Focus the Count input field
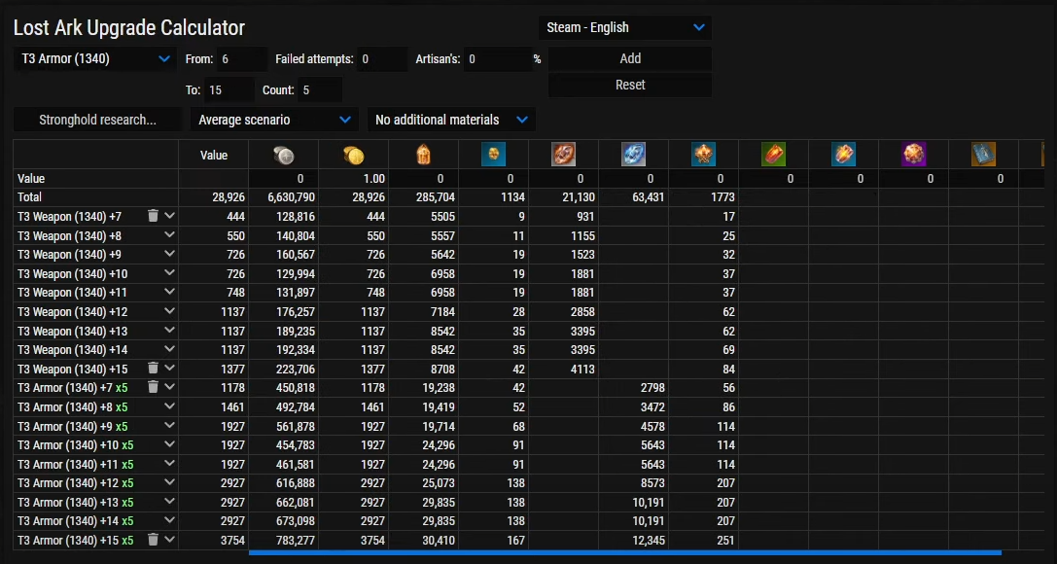1057x564 pixels. click(x=320, y=89)
